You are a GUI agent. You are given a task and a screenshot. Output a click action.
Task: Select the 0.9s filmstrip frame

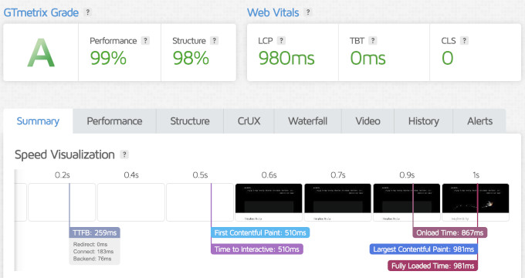407,202
